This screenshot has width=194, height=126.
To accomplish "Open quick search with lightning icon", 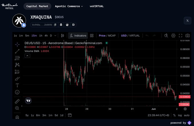I will 166,36.
